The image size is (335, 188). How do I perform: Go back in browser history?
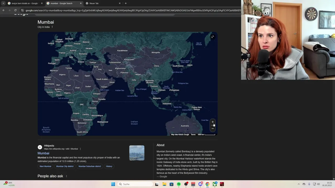3,10
